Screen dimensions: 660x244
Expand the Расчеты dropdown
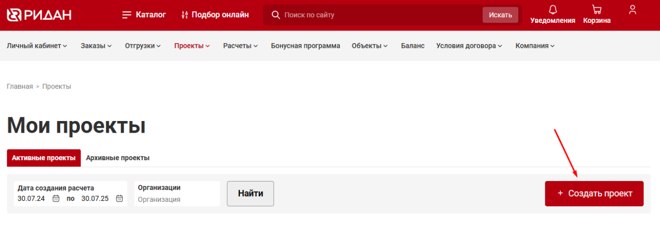pos(240,46)
